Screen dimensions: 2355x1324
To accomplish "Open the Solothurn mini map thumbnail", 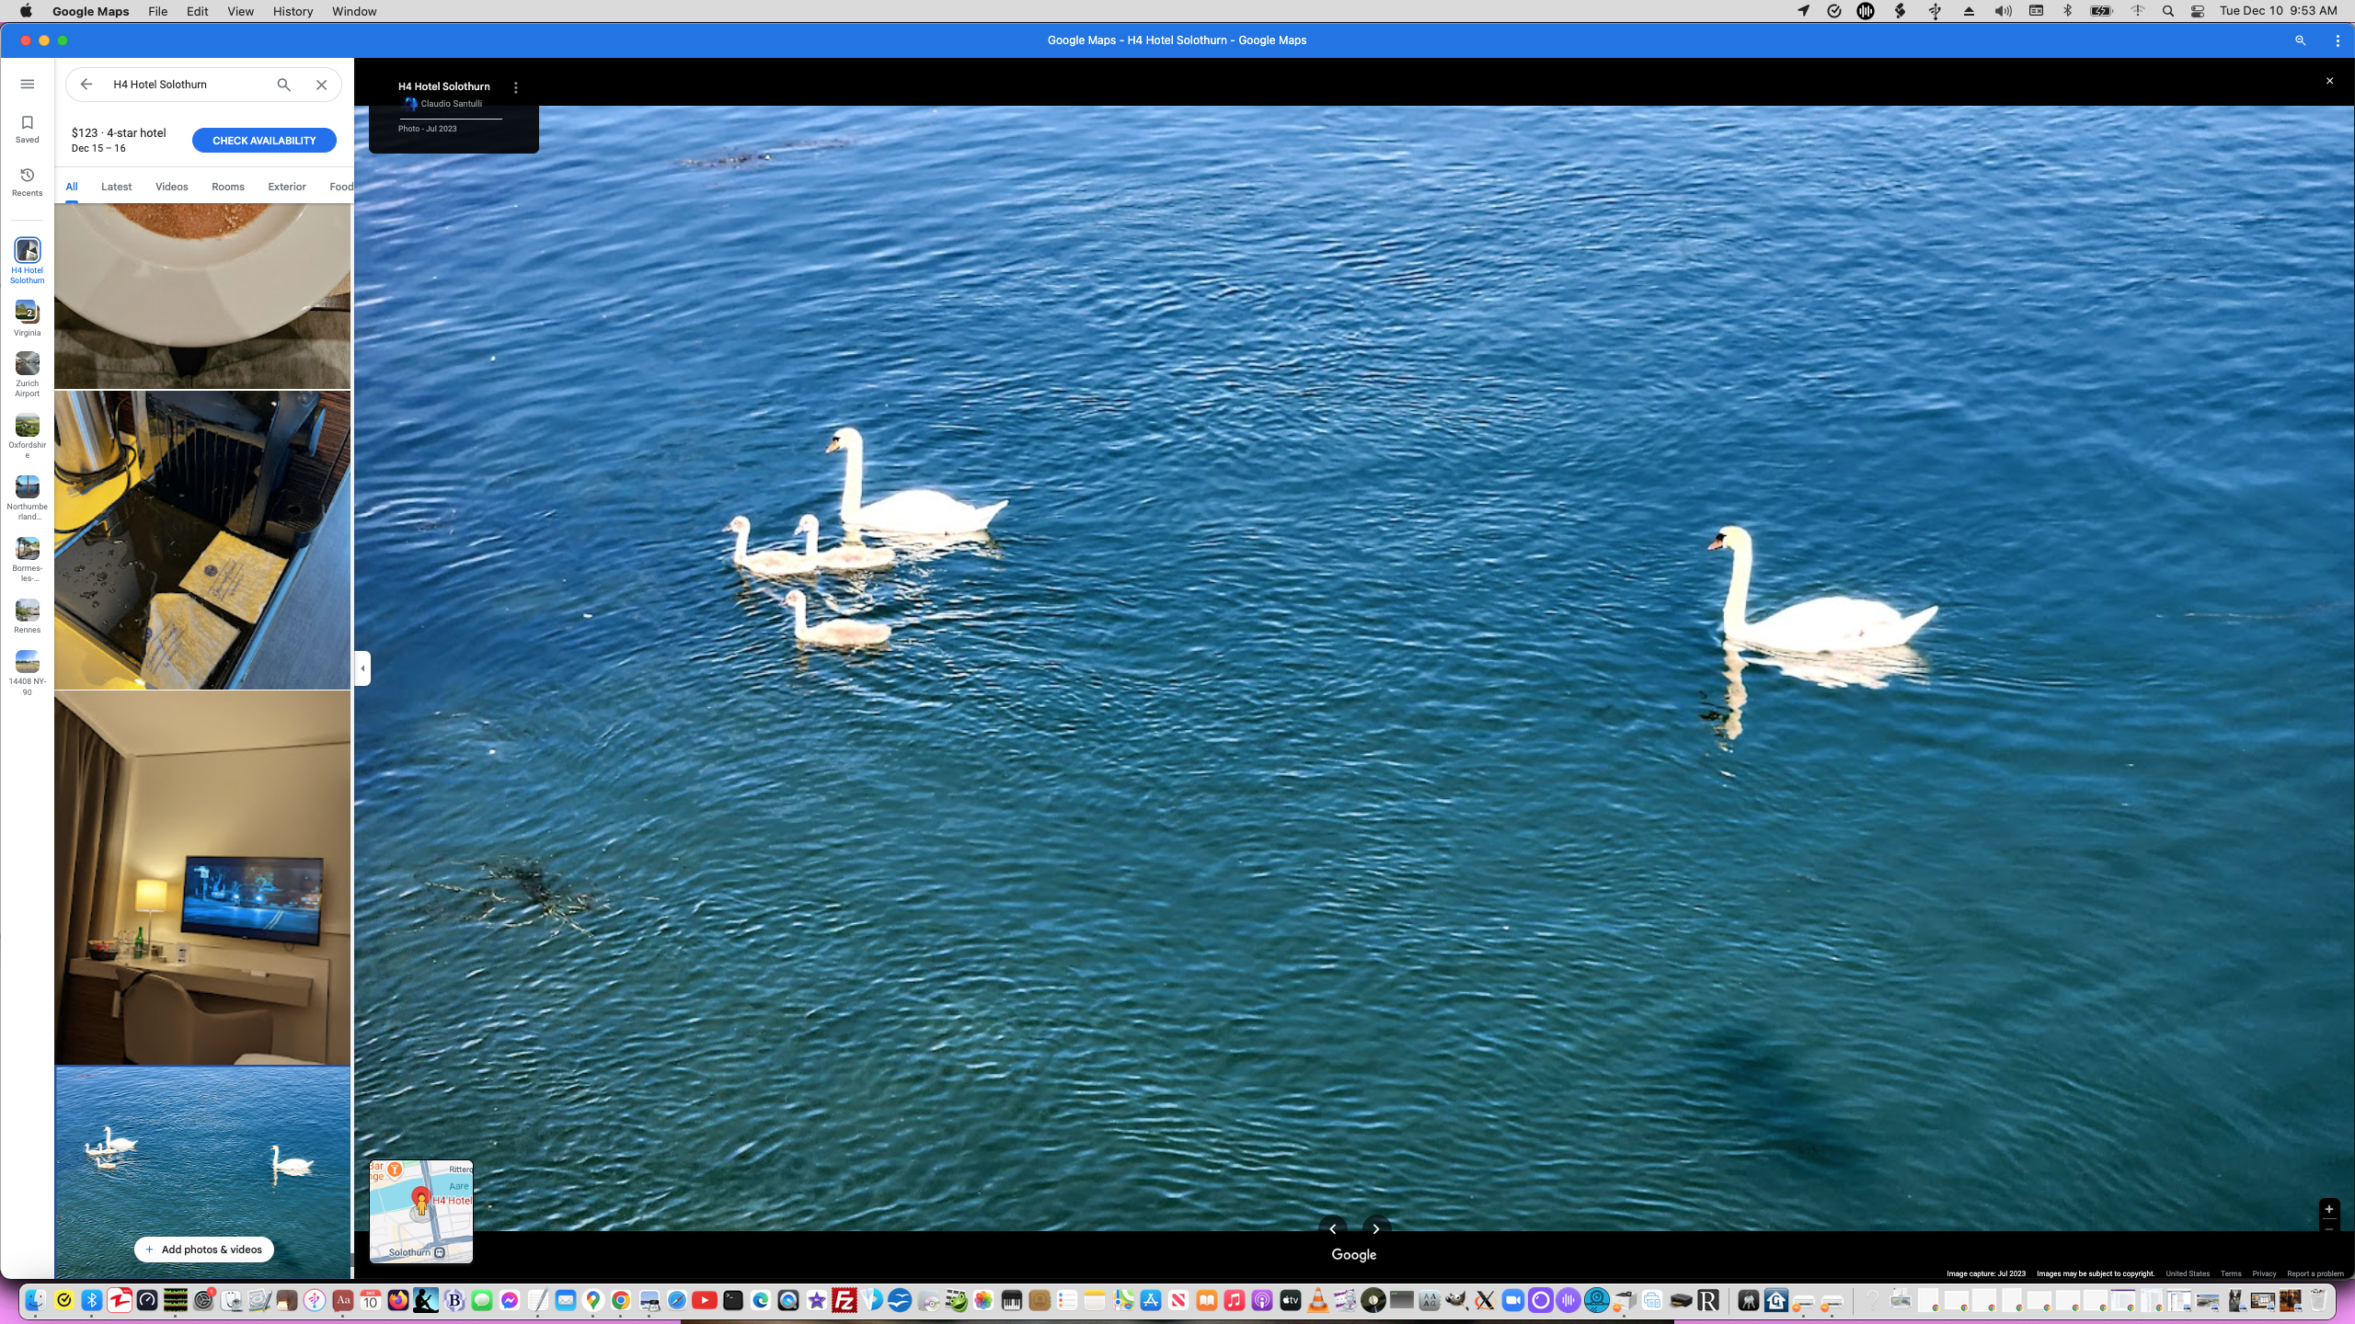I will tap(420, 1211).
